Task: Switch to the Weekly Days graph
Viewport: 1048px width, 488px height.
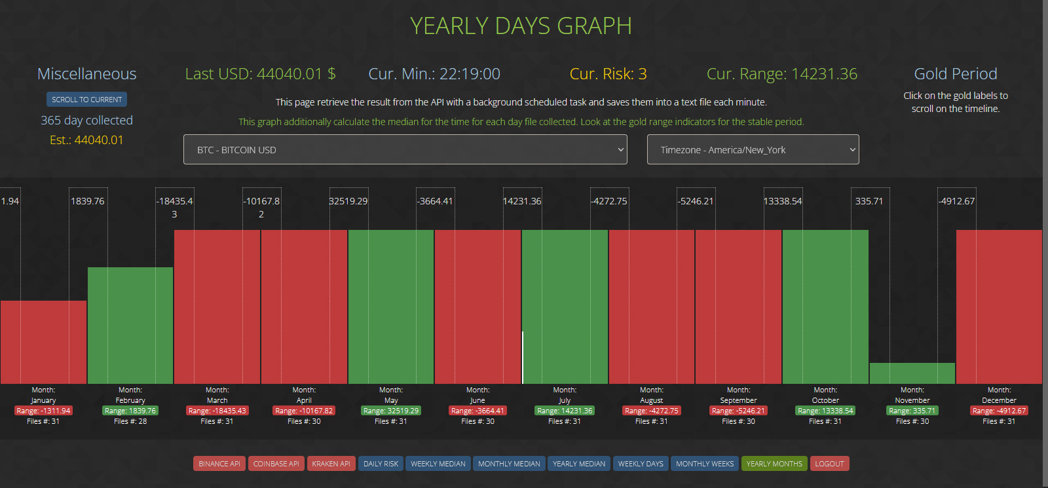Action: pos(641,464)
